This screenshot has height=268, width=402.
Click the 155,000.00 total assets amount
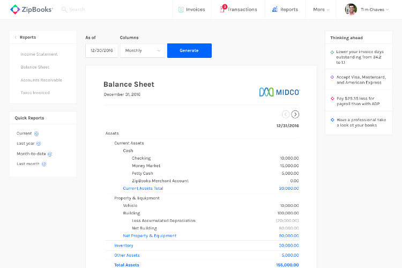287,265
